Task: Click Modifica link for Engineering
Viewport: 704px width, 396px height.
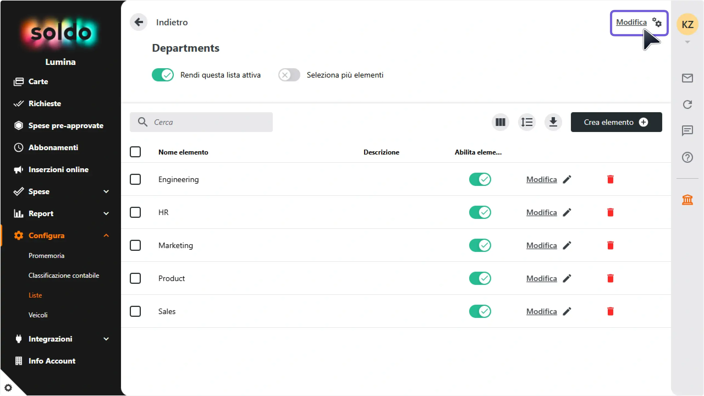Action: (541, 179)
